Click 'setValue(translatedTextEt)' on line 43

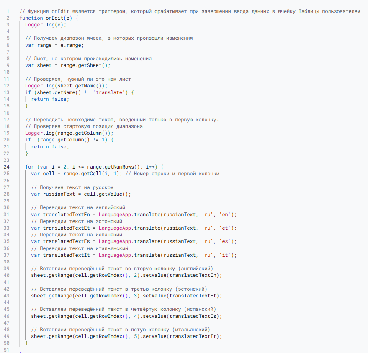click(x=181, y=296)
